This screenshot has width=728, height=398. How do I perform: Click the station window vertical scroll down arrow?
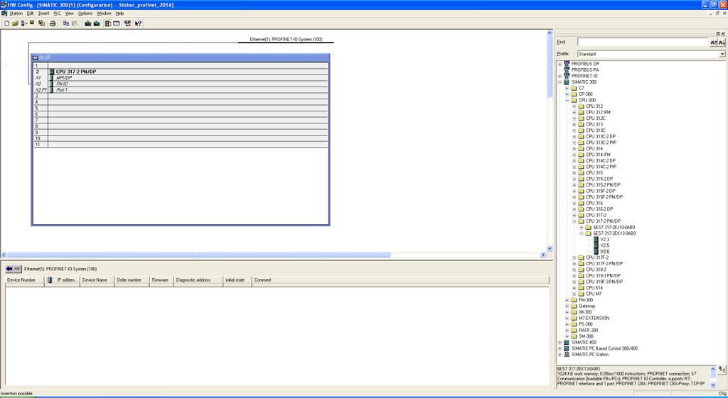pyautogui.click(x=550, y=249)
